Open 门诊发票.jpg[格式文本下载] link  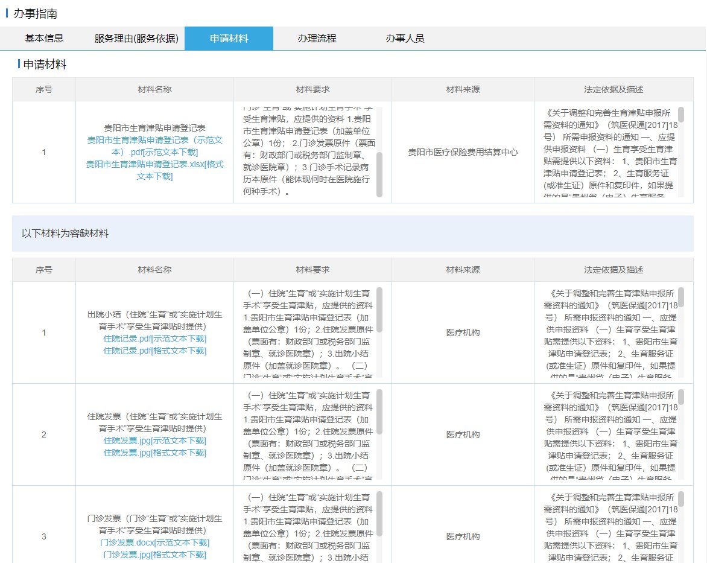154,555
